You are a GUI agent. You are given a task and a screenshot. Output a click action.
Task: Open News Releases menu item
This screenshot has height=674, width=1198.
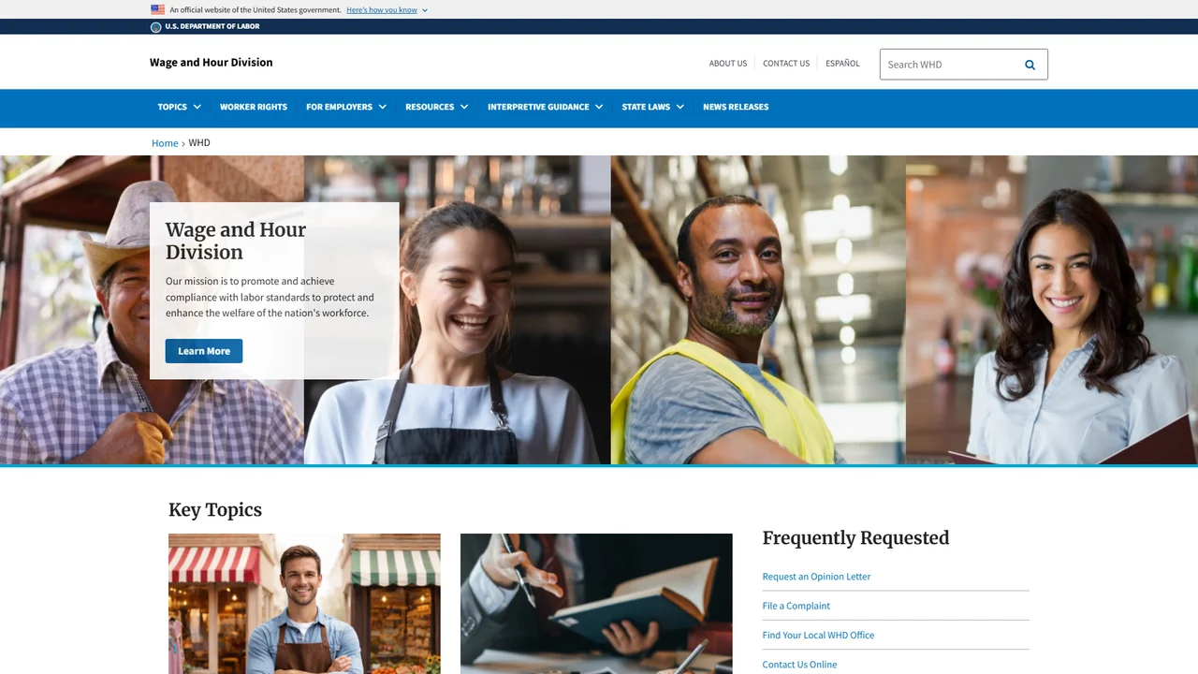pos(736,107)
